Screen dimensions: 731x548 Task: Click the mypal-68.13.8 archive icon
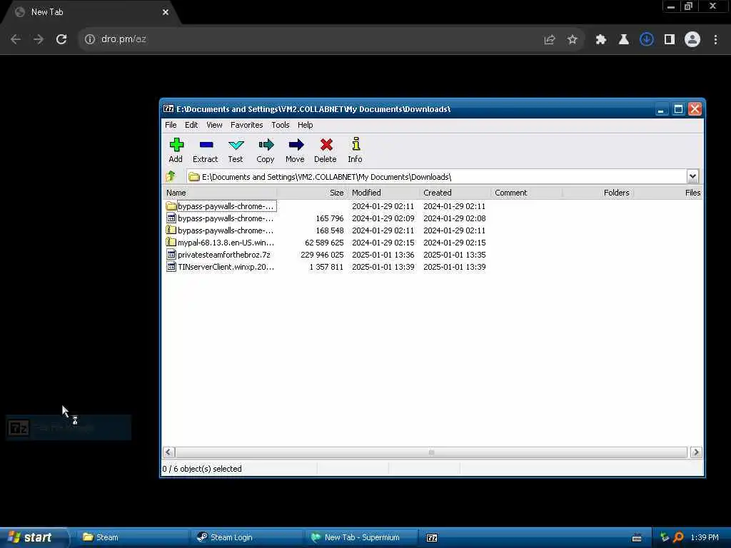point(171,243)
